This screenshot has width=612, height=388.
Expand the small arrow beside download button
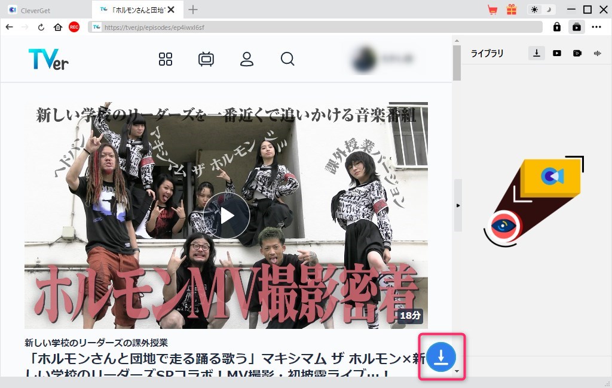457,371
